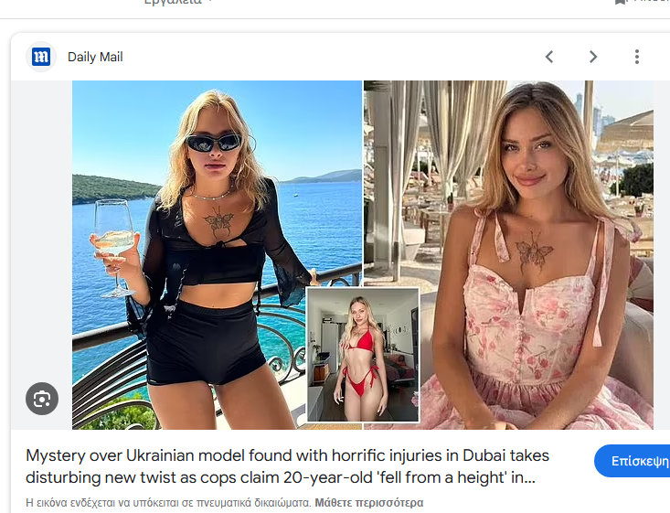Screen dimensions: 670x513
Task: Open the Ukrainian model article headline
Action: coord(287,466)
